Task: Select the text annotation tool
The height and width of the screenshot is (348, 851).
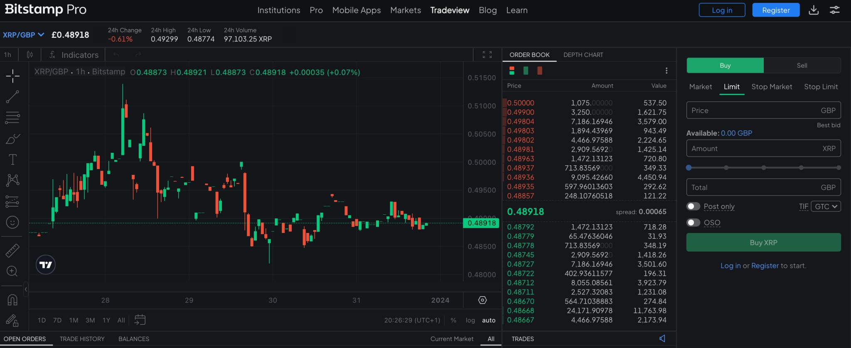Action: (12, 159)
